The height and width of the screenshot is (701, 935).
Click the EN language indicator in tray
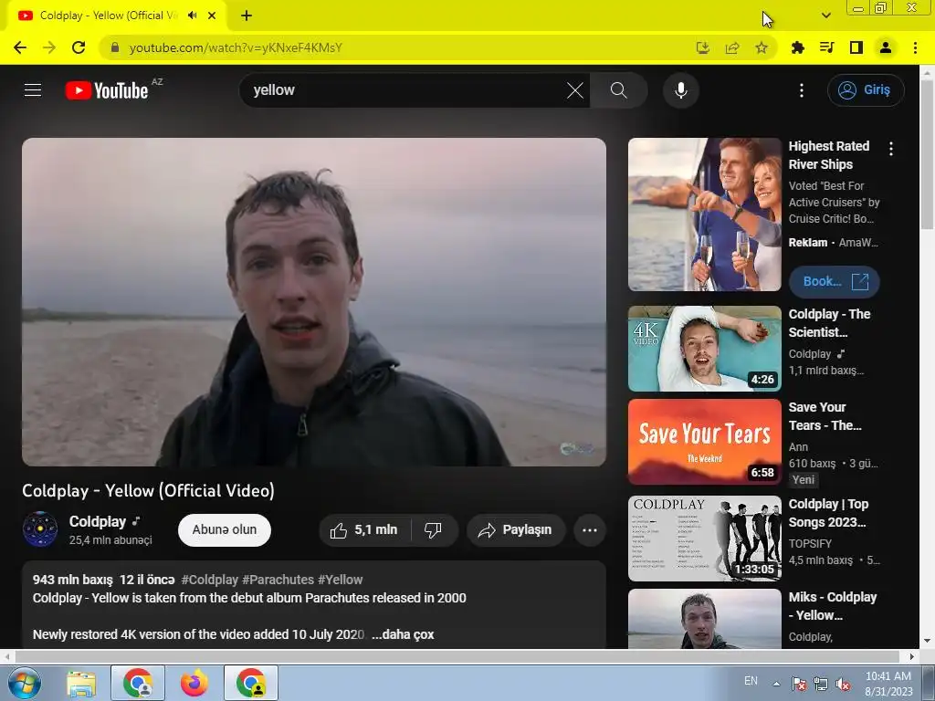pyautogui.click(x=751, y=681)
